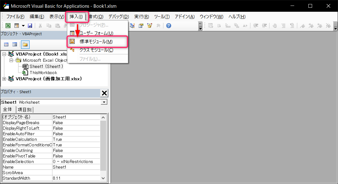Select EnableSelection value xlNoRestrictions
This screenshot has height=184, width=338.
tap(76, 161)
